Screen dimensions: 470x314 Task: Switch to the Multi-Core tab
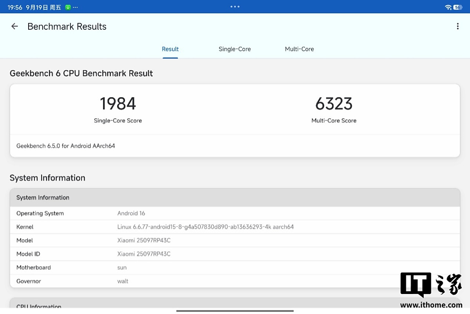(x=299, y=49)
